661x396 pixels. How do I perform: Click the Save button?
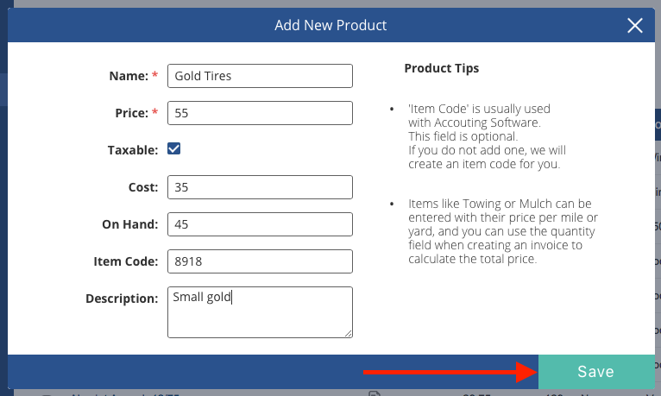click(x=595, y=372)
